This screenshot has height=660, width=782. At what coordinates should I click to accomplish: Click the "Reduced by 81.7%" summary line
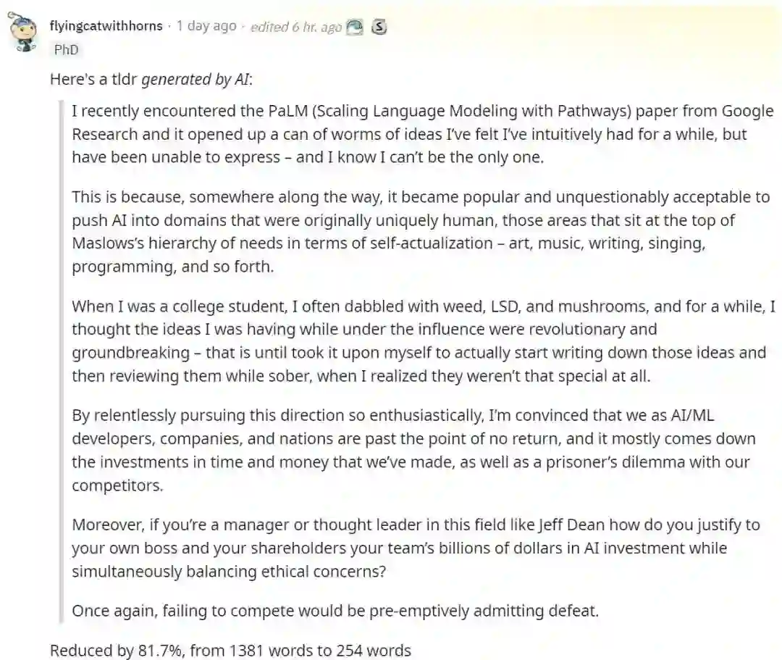[x=115, y=650]
